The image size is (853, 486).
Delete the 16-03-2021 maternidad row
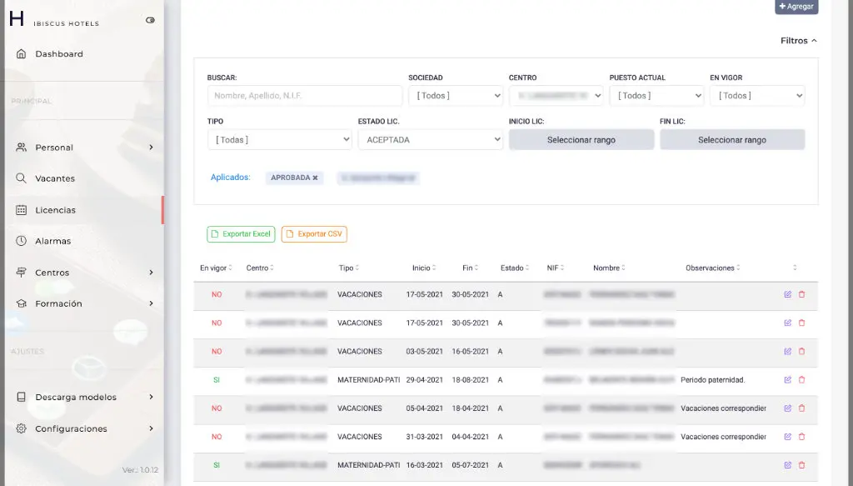[801, 465]
